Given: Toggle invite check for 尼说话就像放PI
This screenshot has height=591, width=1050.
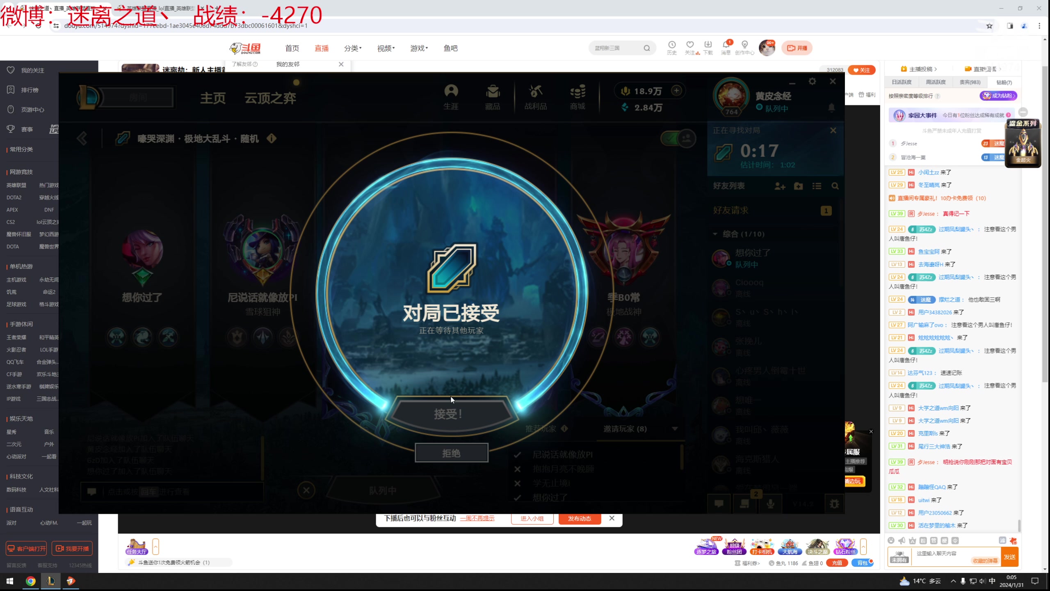Looking at the screenshot, I should [x=518, y=455].
